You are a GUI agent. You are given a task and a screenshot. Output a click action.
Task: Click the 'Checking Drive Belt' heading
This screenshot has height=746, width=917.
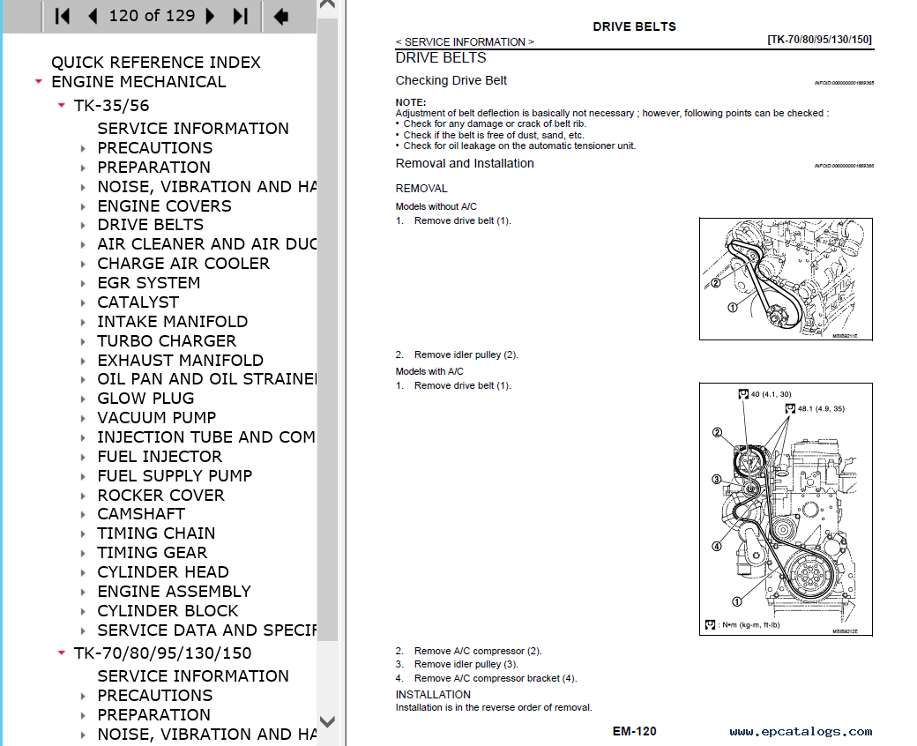pos(451,80)
